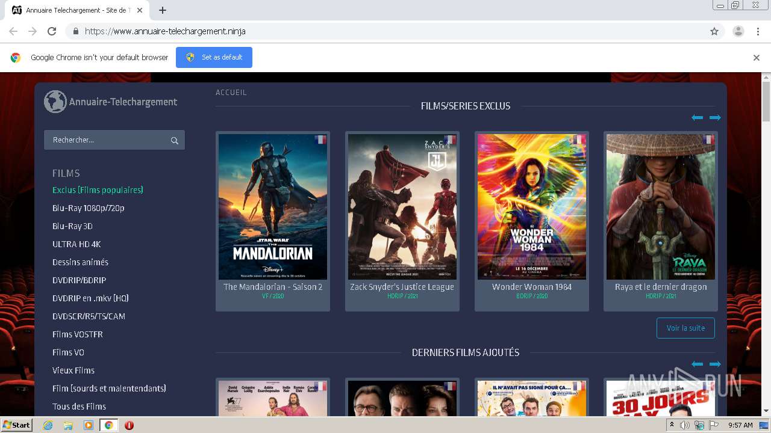Open Blu-Ray 3D category
The image size is (771, 433).
click(x=72, y=226)
